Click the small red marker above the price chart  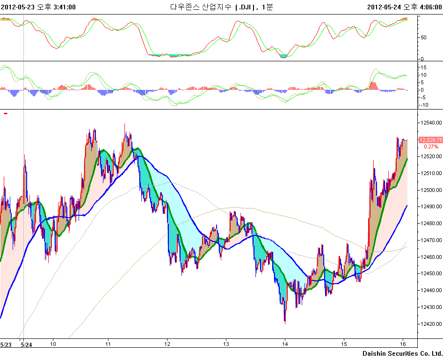(x=5, y=113)
